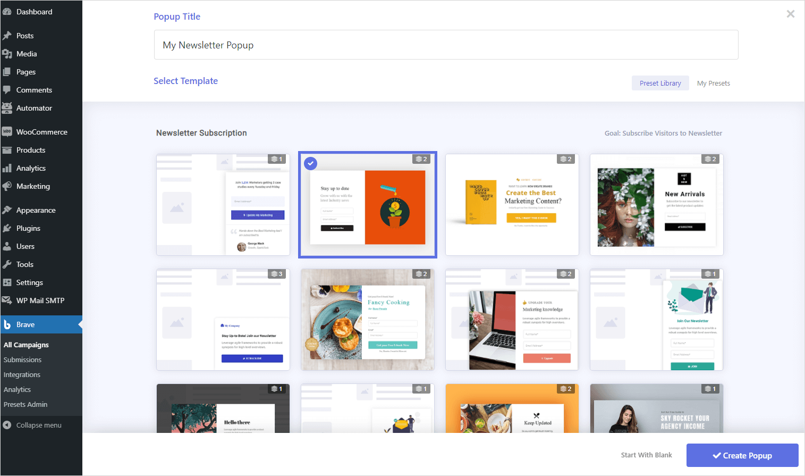Click the Plugins plug icon
This screenshot has width=805, height=476.
[7, 228]
